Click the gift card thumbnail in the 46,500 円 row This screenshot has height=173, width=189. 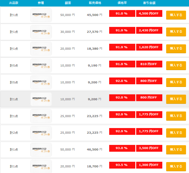41,150
